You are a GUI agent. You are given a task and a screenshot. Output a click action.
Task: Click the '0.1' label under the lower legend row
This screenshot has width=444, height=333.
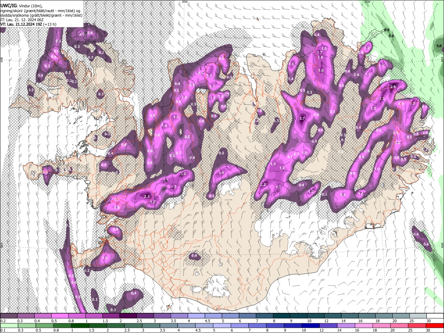[x=3, y=330]
